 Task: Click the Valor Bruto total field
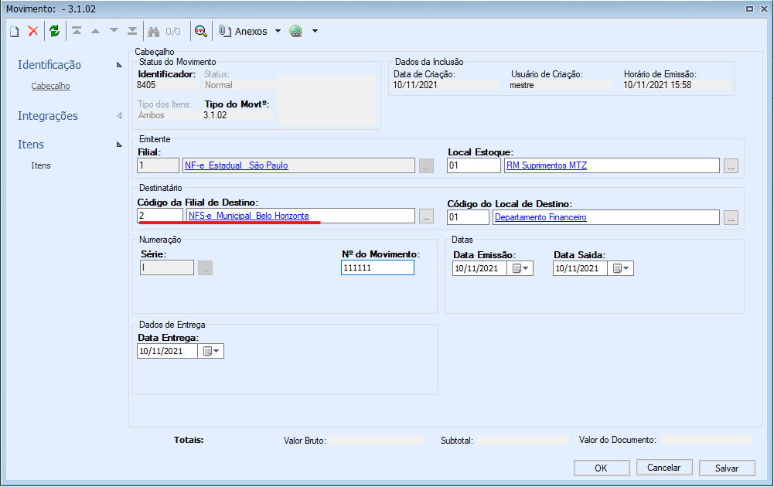(x=377, y=440)
